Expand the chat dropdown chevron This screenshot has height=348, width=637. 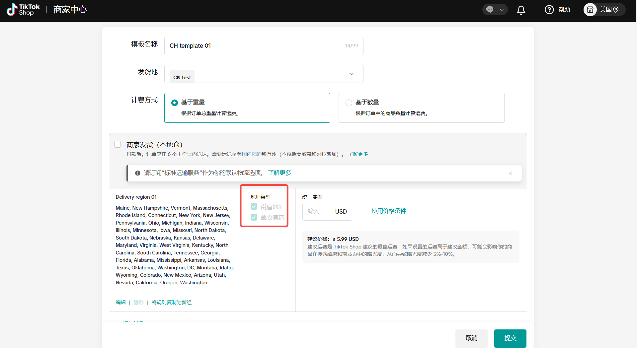tap(502, 10)
